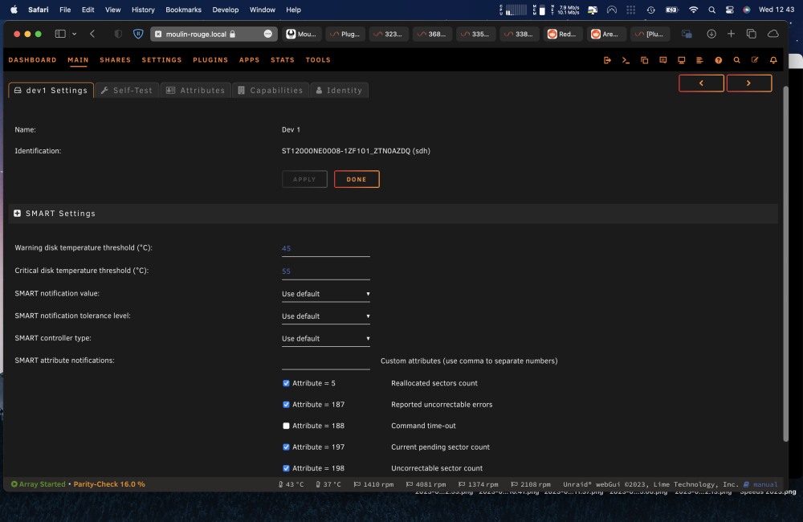Open macOS Control Center icon
Image resolution: width=803 pixels, height=522 pixels.
click(x=730, y=10)
